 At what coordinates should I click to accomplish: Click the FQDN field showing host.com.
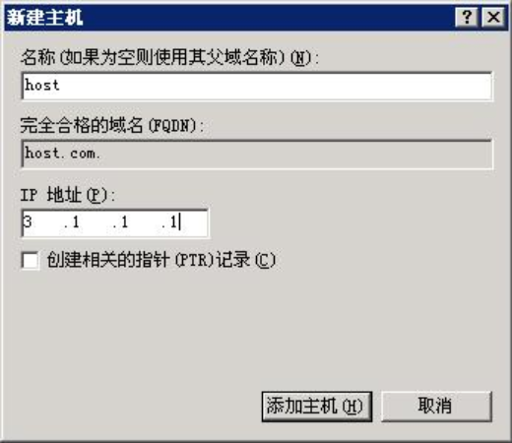pos(257,154)
